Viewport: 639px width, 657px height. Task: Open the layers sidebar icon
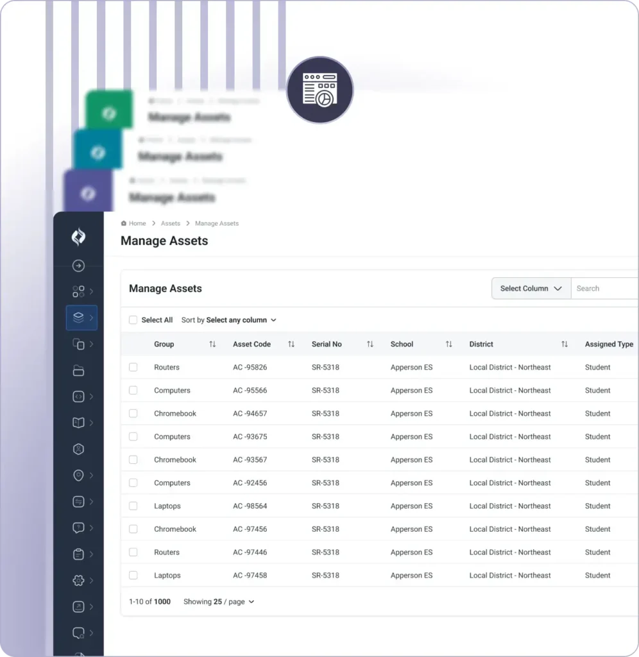click(78, 318)
